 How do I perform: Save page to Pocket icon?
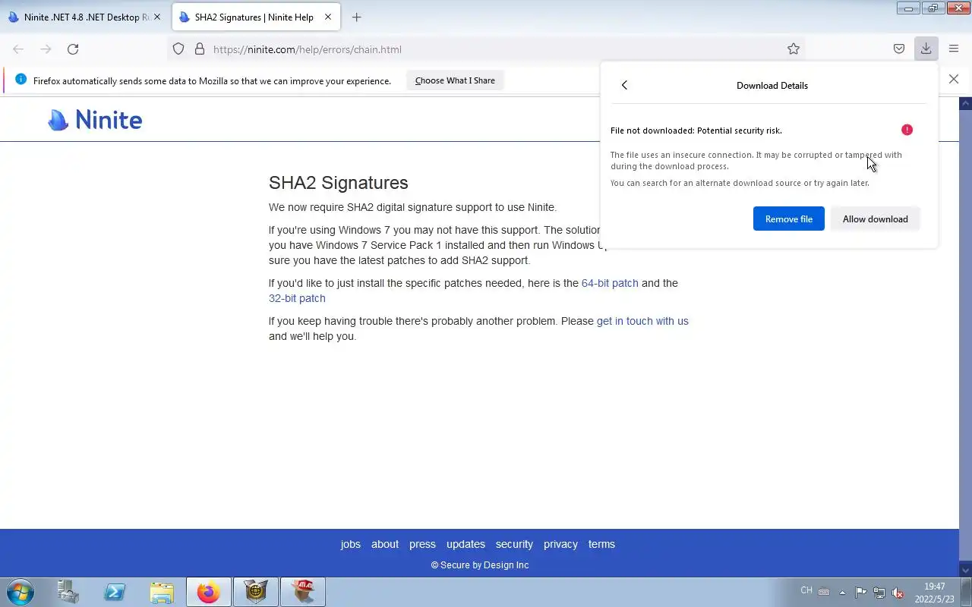click(898, 49)
